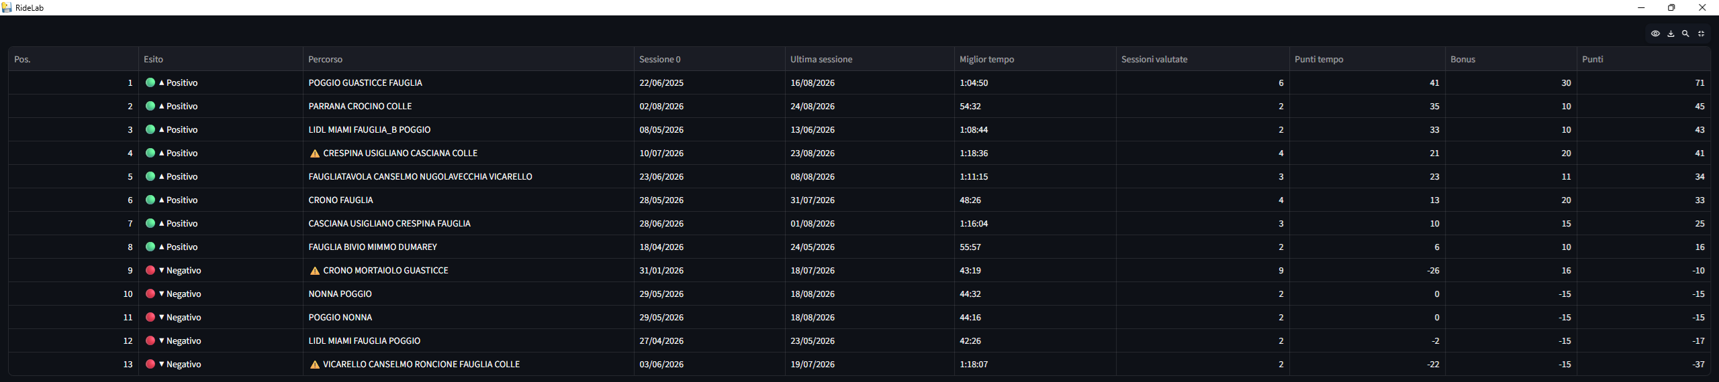The image size is (1719, 382).
Task: Click red status dot in position 13 row
Action: tap(150, 364)
